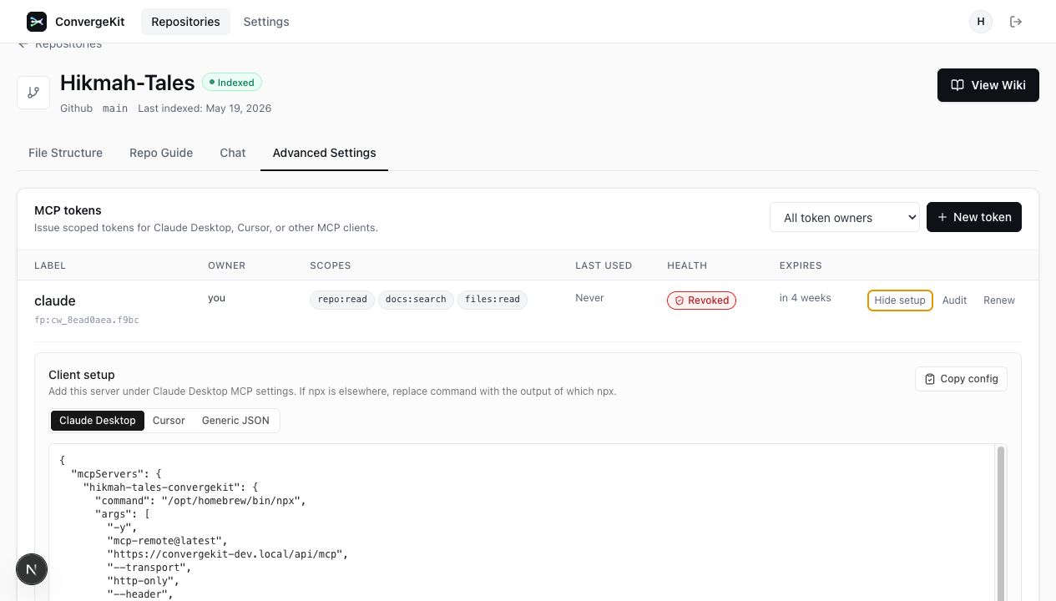Click the ConvergeKit logo icon
This screenshot has width=1056, height=601.
pyautogui.click(x=37, y=22)
